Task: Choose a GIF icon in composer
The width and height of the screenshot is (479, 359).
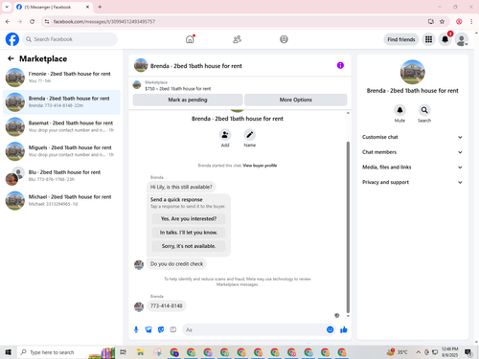Action: click(173, 329)
